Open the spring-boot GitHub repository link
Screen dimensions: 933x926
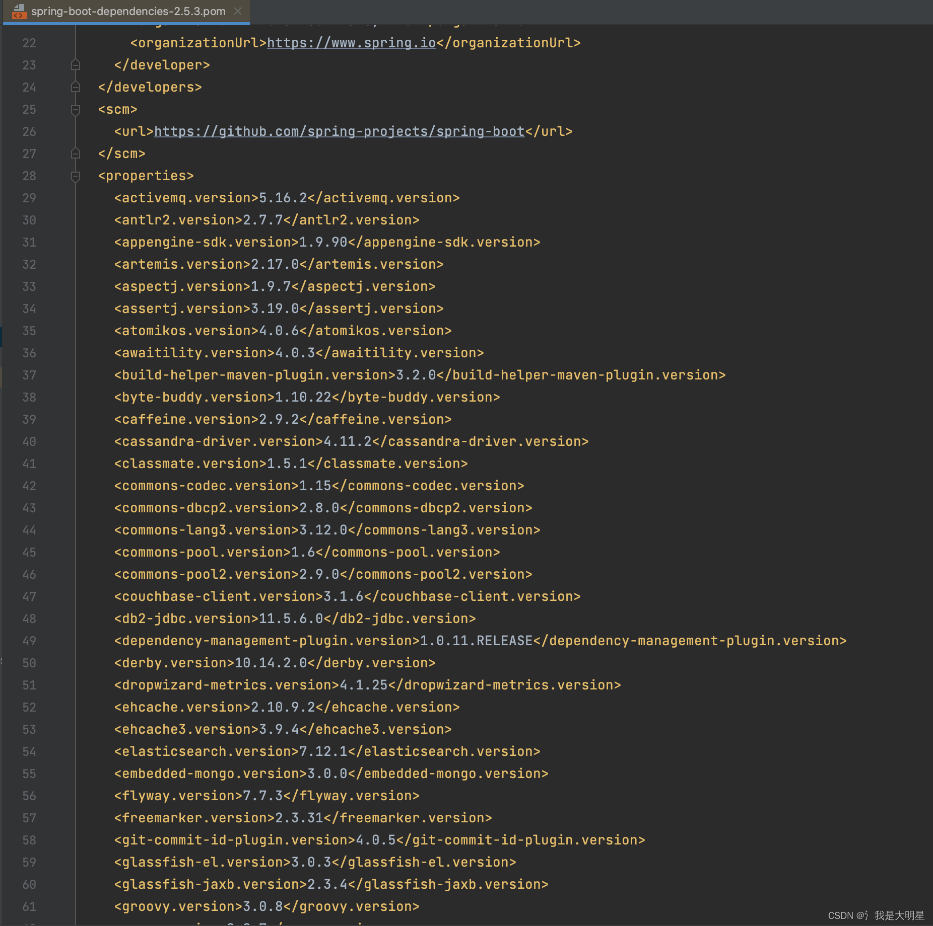339,131
